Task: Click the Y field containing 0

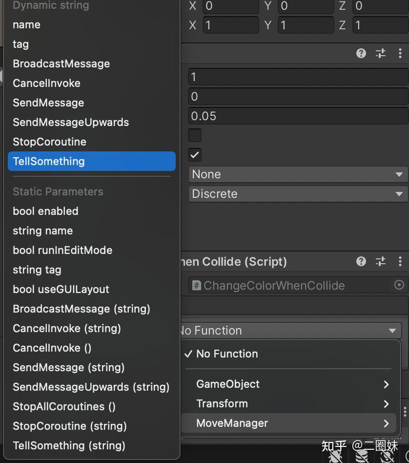Action: (x=306, y=6)
